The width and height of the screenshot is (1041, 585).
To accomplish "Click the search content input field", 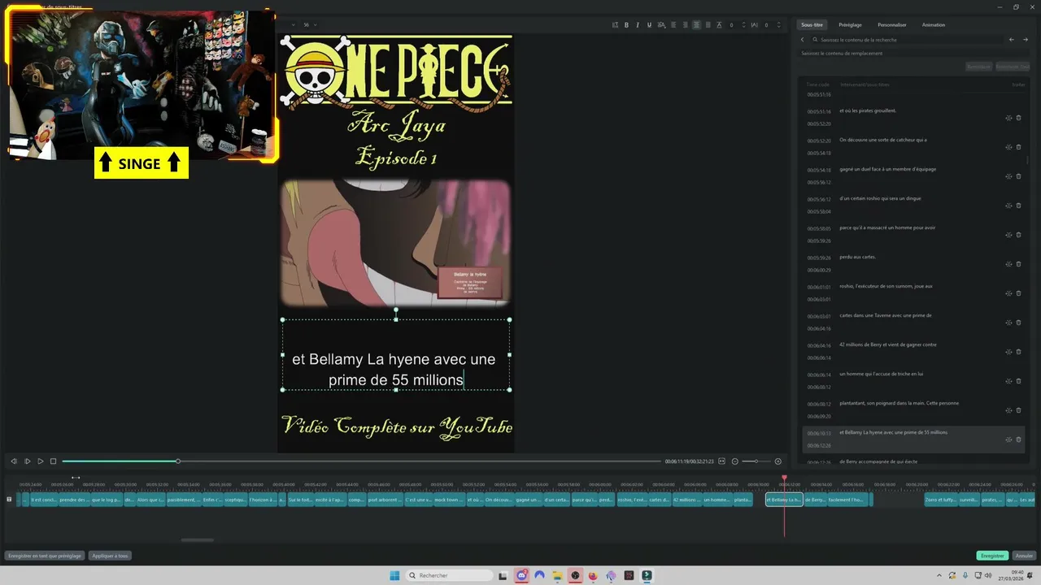I will coord(907,39).
